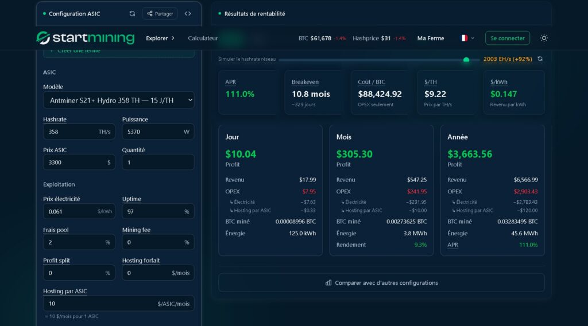Click the network hashrate slider handle
Viewport: 588px width, 326px height.
(x=466, y=60)
